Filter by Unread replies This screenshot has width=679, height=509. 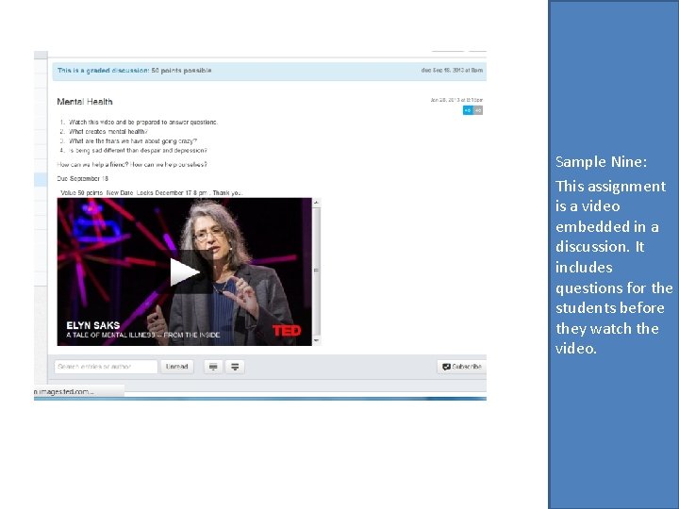(x=176, y=367)
